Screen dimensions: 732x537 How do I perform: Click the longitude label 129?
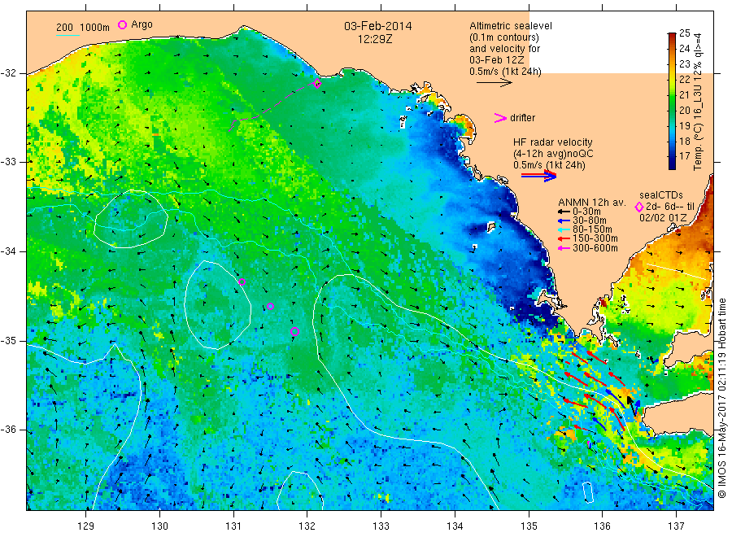pyautogui.click(x=86, y=526)
